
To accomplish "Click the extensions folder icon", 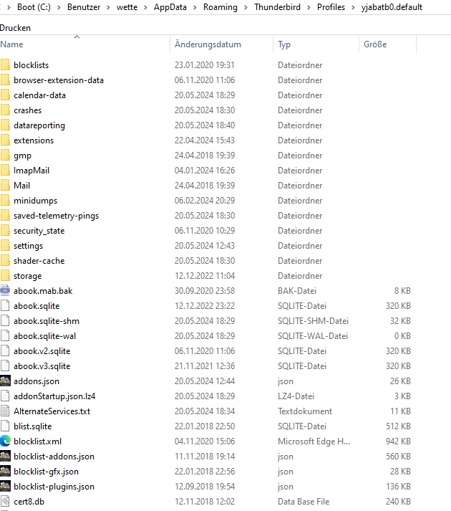I will pos(5,140).
